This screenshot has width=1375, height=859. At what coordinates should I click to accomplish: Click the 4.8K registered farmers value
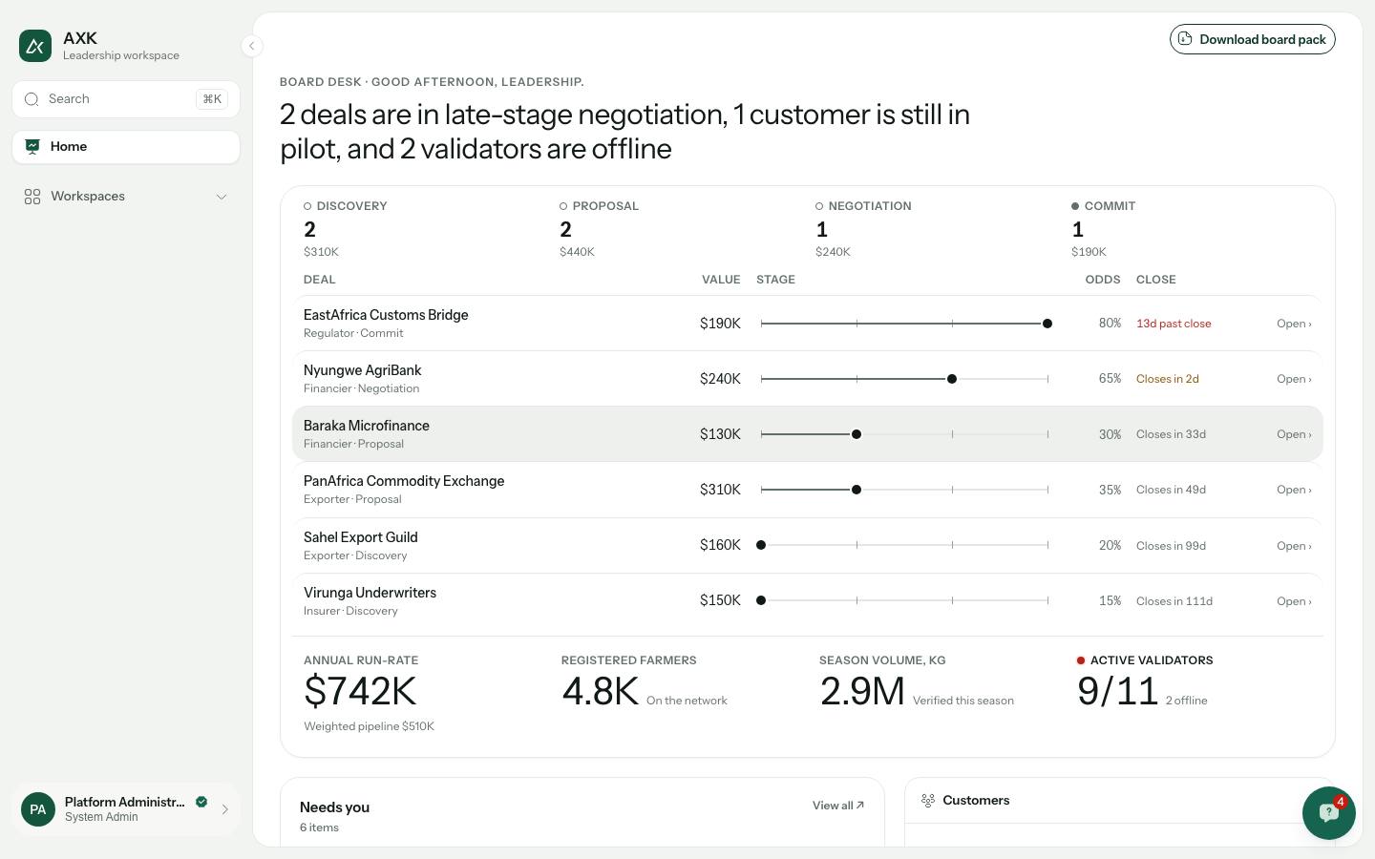point(600,691)
